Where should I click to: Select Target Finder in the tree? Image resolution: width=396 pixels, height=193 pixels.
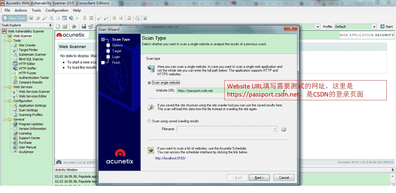tap(28, 50)
